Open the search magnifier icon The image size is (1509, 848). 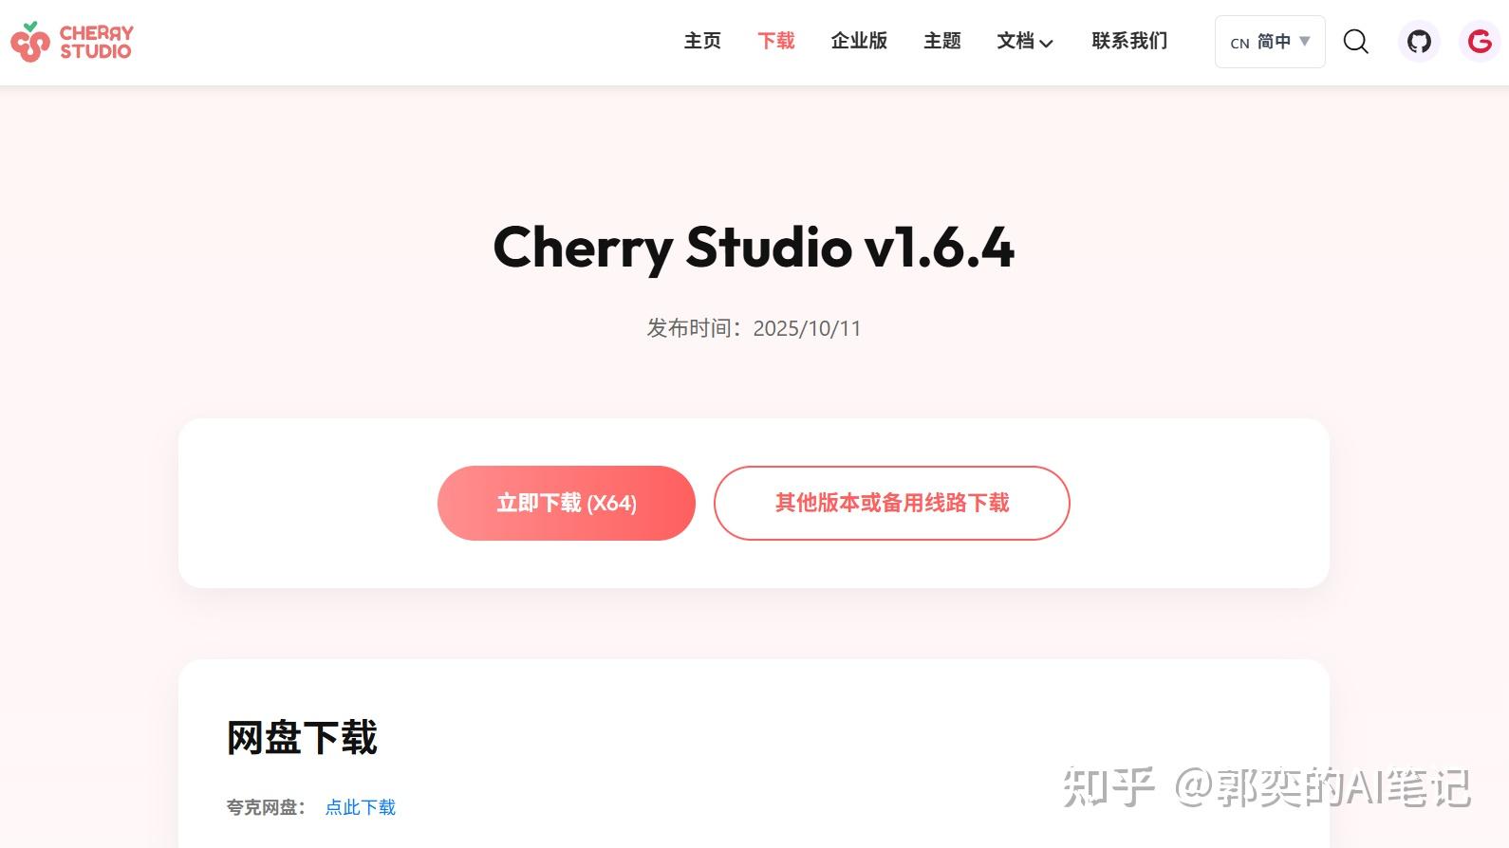(1355, 42)
